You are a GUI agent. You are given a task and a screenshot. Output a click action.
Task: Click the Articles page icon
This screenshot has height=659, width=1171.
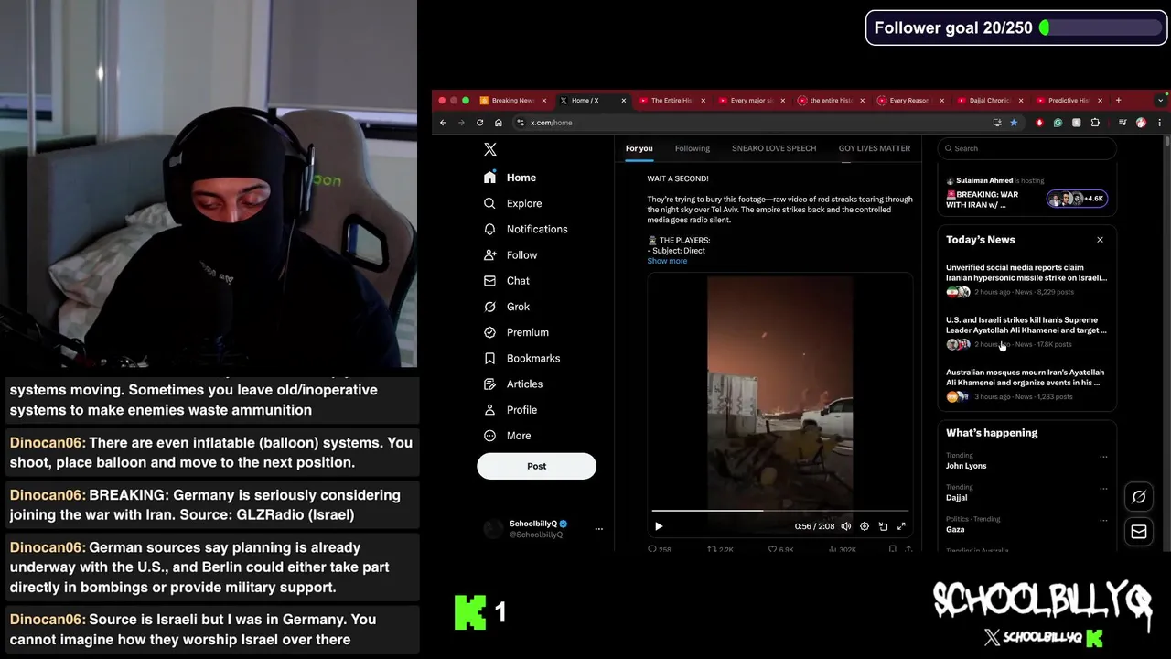point(489,384)
